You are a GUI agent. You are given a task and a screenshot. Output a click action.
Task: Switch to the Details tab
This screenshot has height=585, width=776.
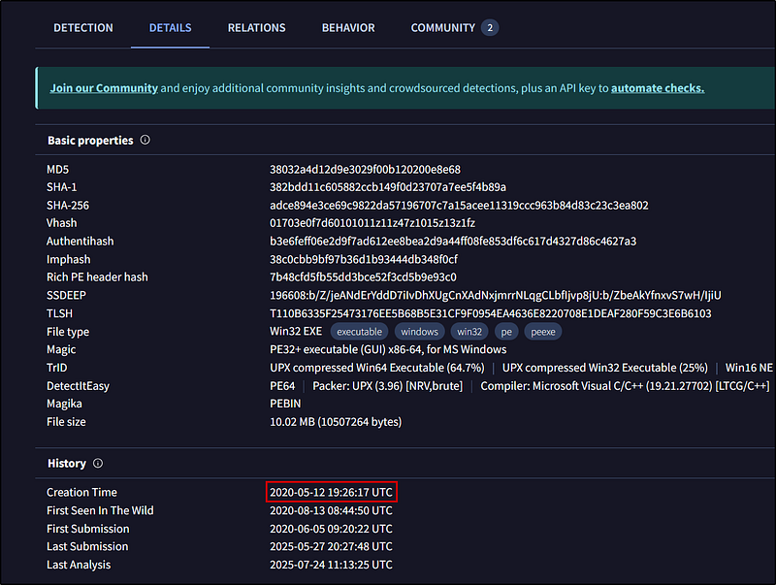coord(170,28)
